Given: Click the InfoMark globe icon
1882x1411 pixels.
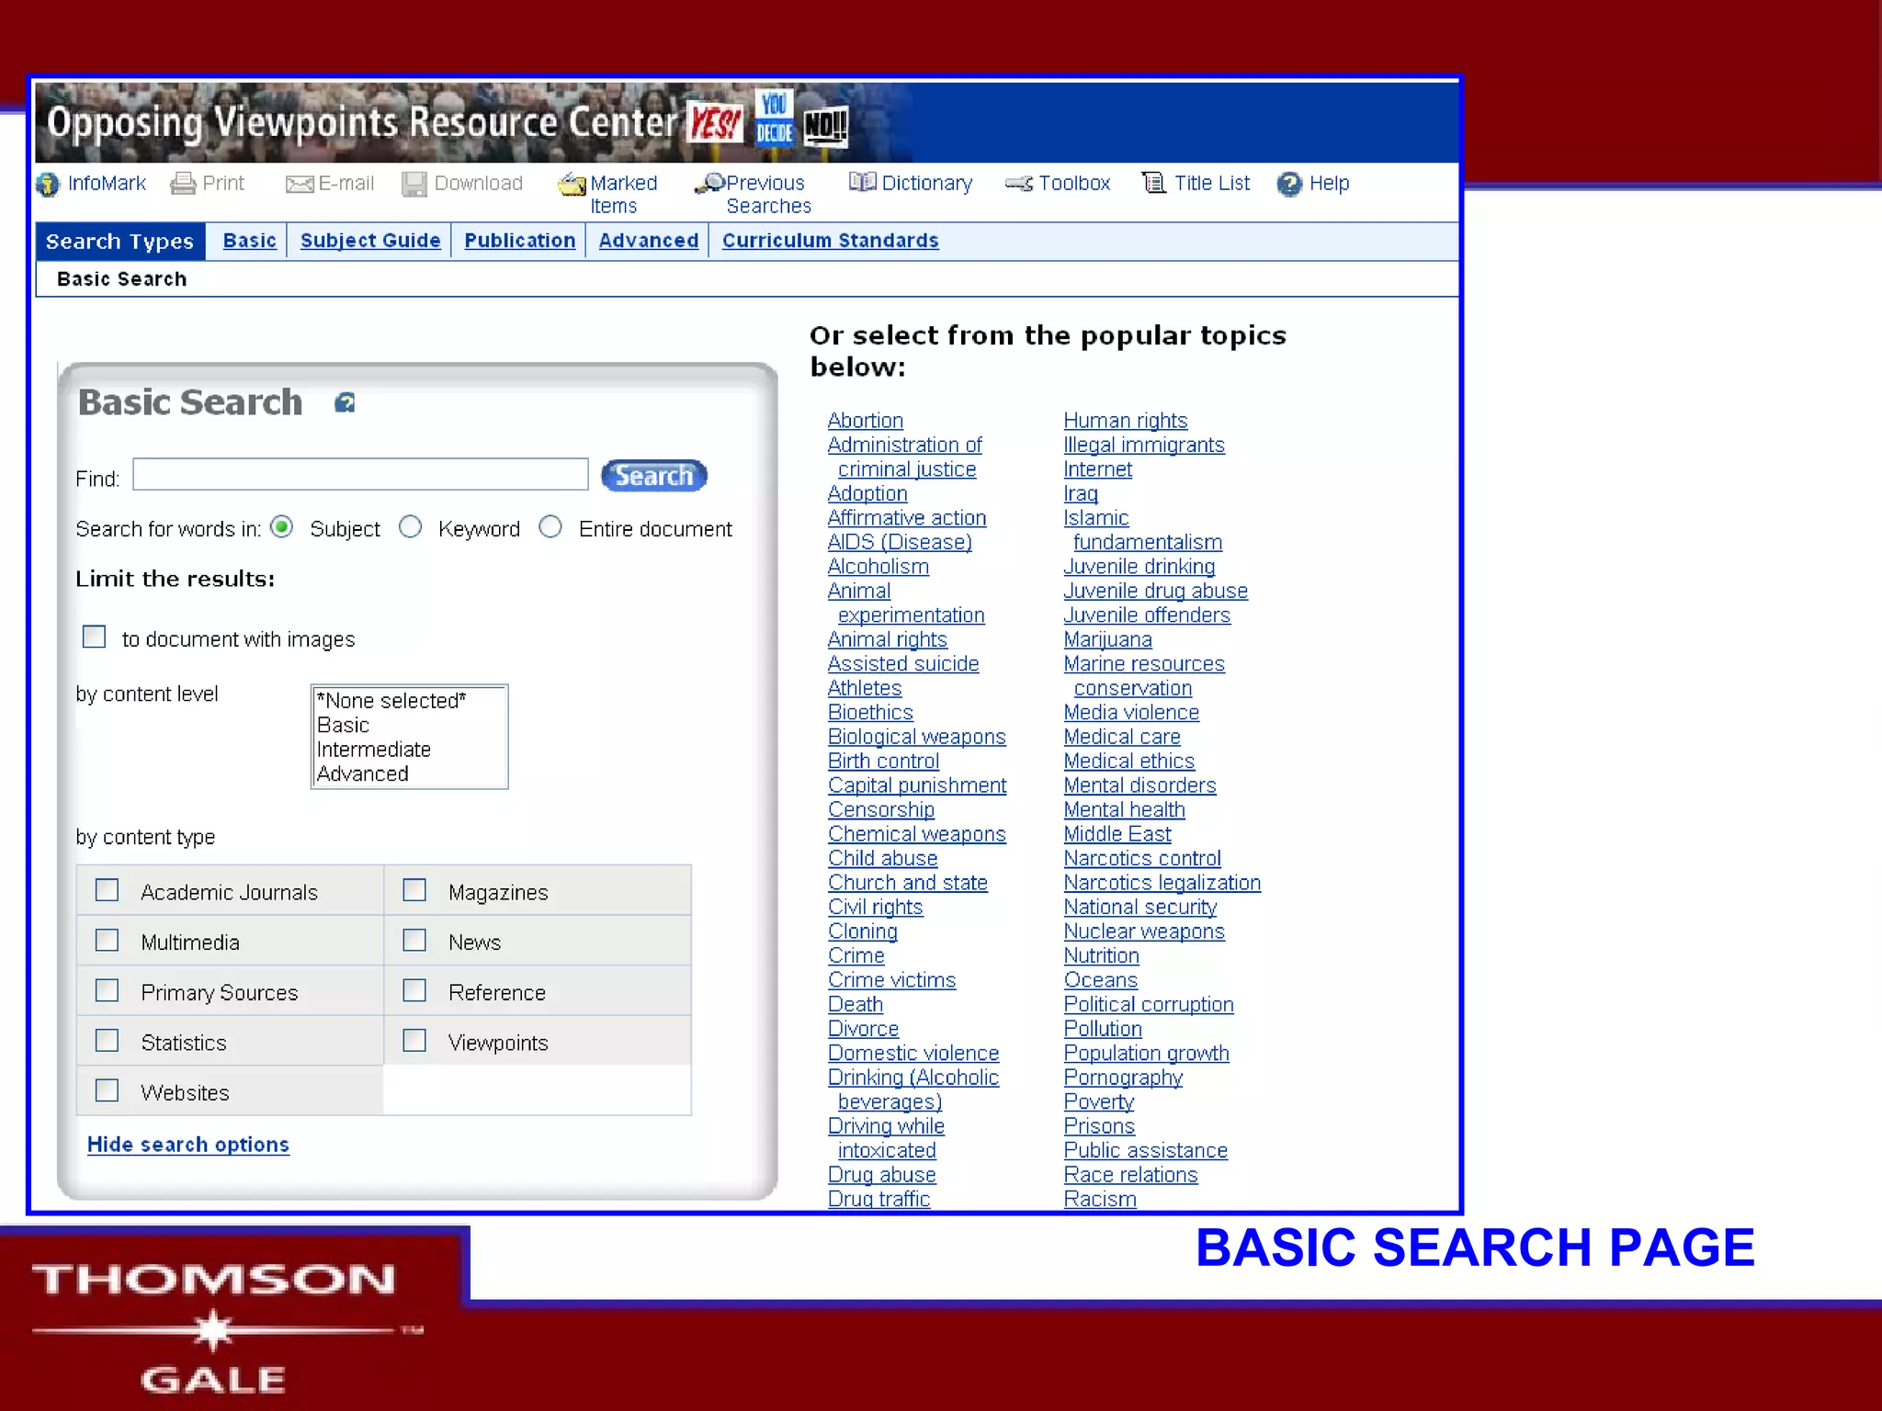Looking at the screenshot, I should 48,185.
